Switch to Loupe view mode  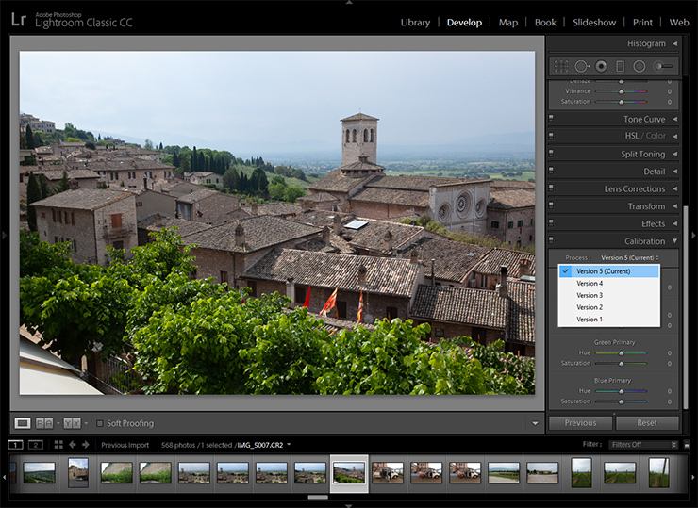point(23,423)
